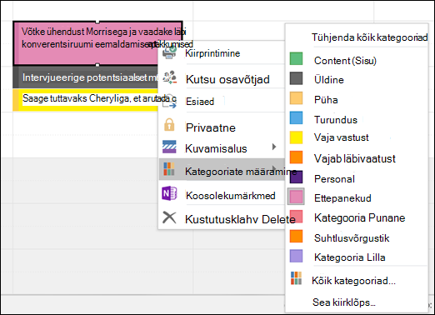
Task: Select the yellow Saage tuttavaks Cheryliga appointment
Action: tap(86, 99)
